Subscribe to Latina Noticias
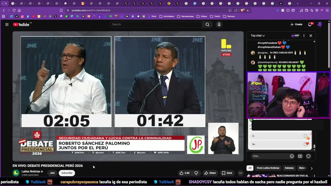 pos(67,173)
